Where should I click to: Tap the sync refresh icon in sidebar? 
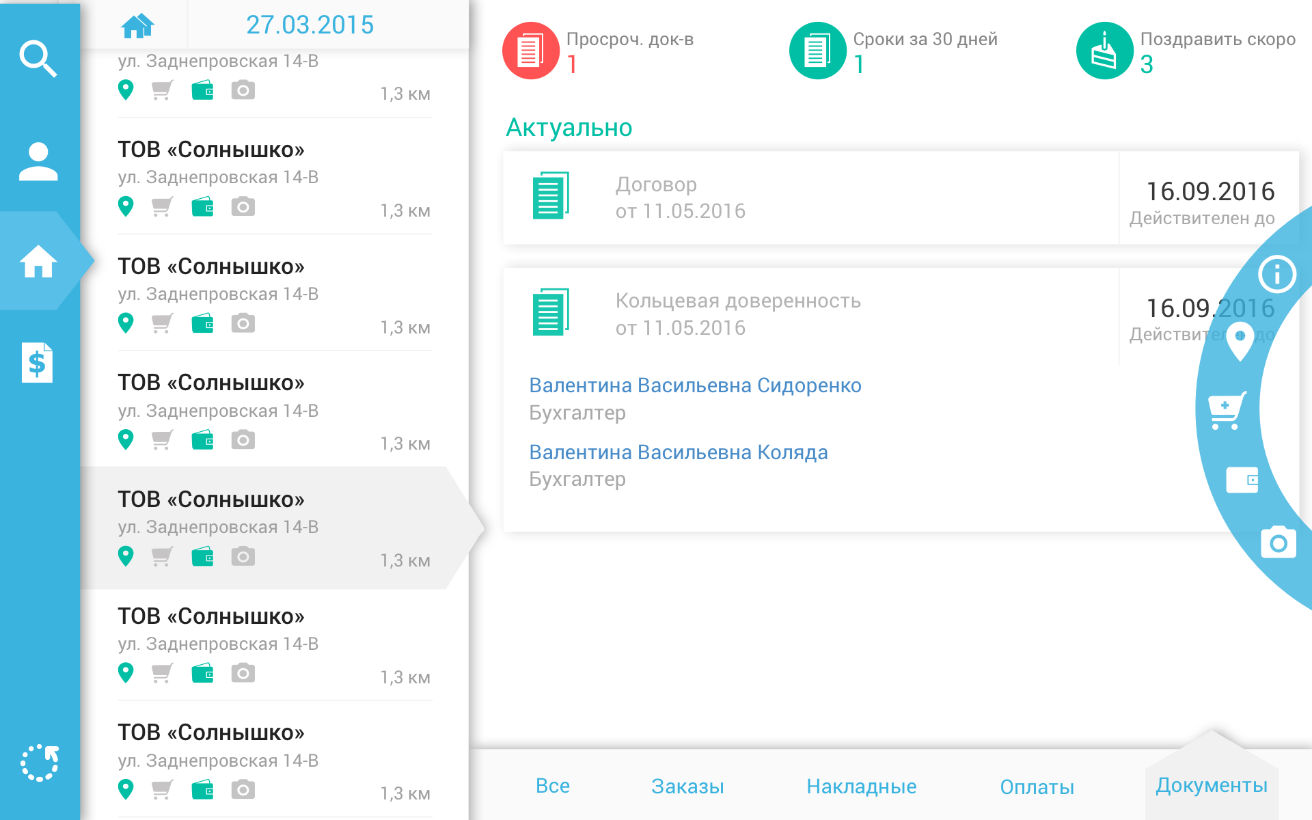pos(40,763)
